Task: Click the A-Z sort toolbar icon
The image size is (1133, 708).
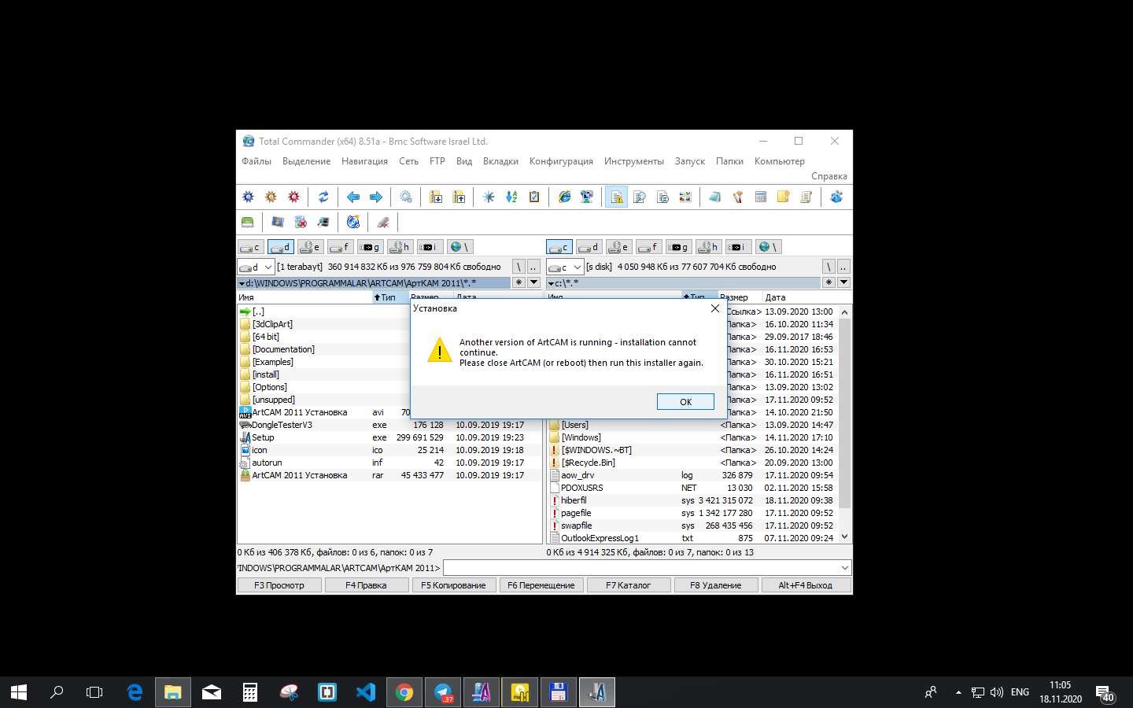Action: tap(511, 197)
